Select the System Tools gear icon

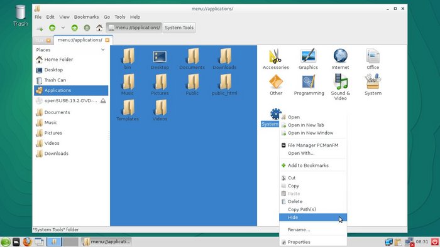pyautogui.click(x=275, y=113)
